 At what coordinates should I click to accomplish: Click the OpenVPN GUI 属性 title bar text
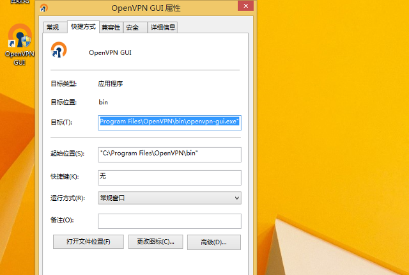pyautogui.click(x=146, y=8)
